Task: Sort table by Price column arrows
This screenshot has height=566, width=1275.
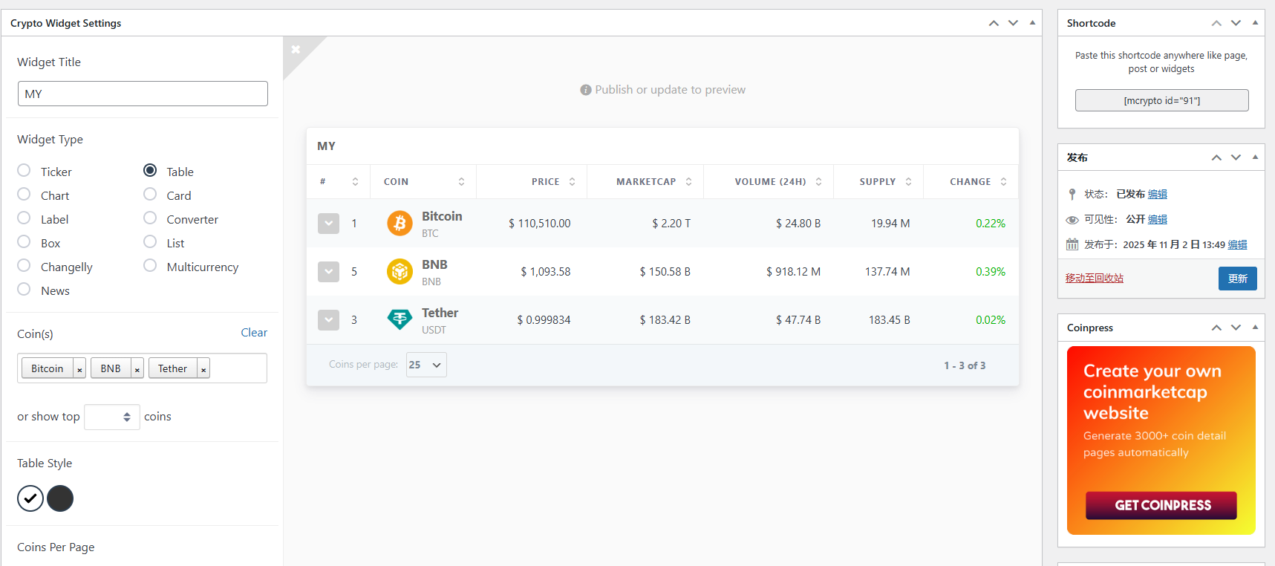Action: tap(572, 182)
